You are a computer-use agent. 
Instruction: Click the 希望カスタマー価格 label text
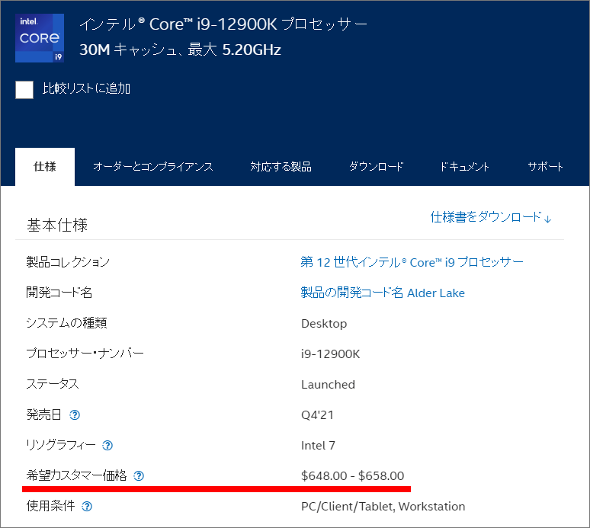pos(76,475)
